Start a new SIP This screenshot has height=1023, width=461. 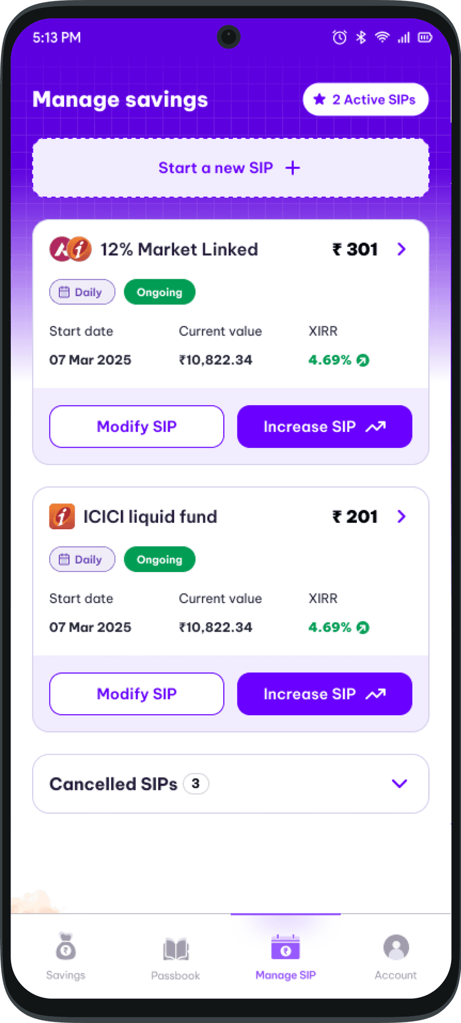point(230,167)
